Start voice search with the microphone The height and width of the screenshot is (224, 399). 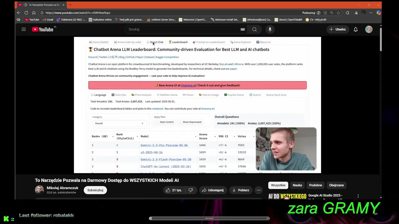coord(270,29)
